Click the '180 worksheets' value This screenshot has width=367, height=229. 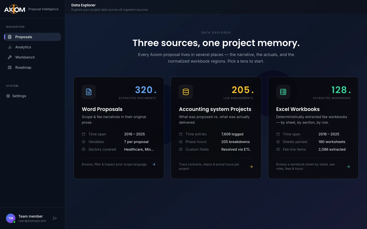click(x=332, y=142)
